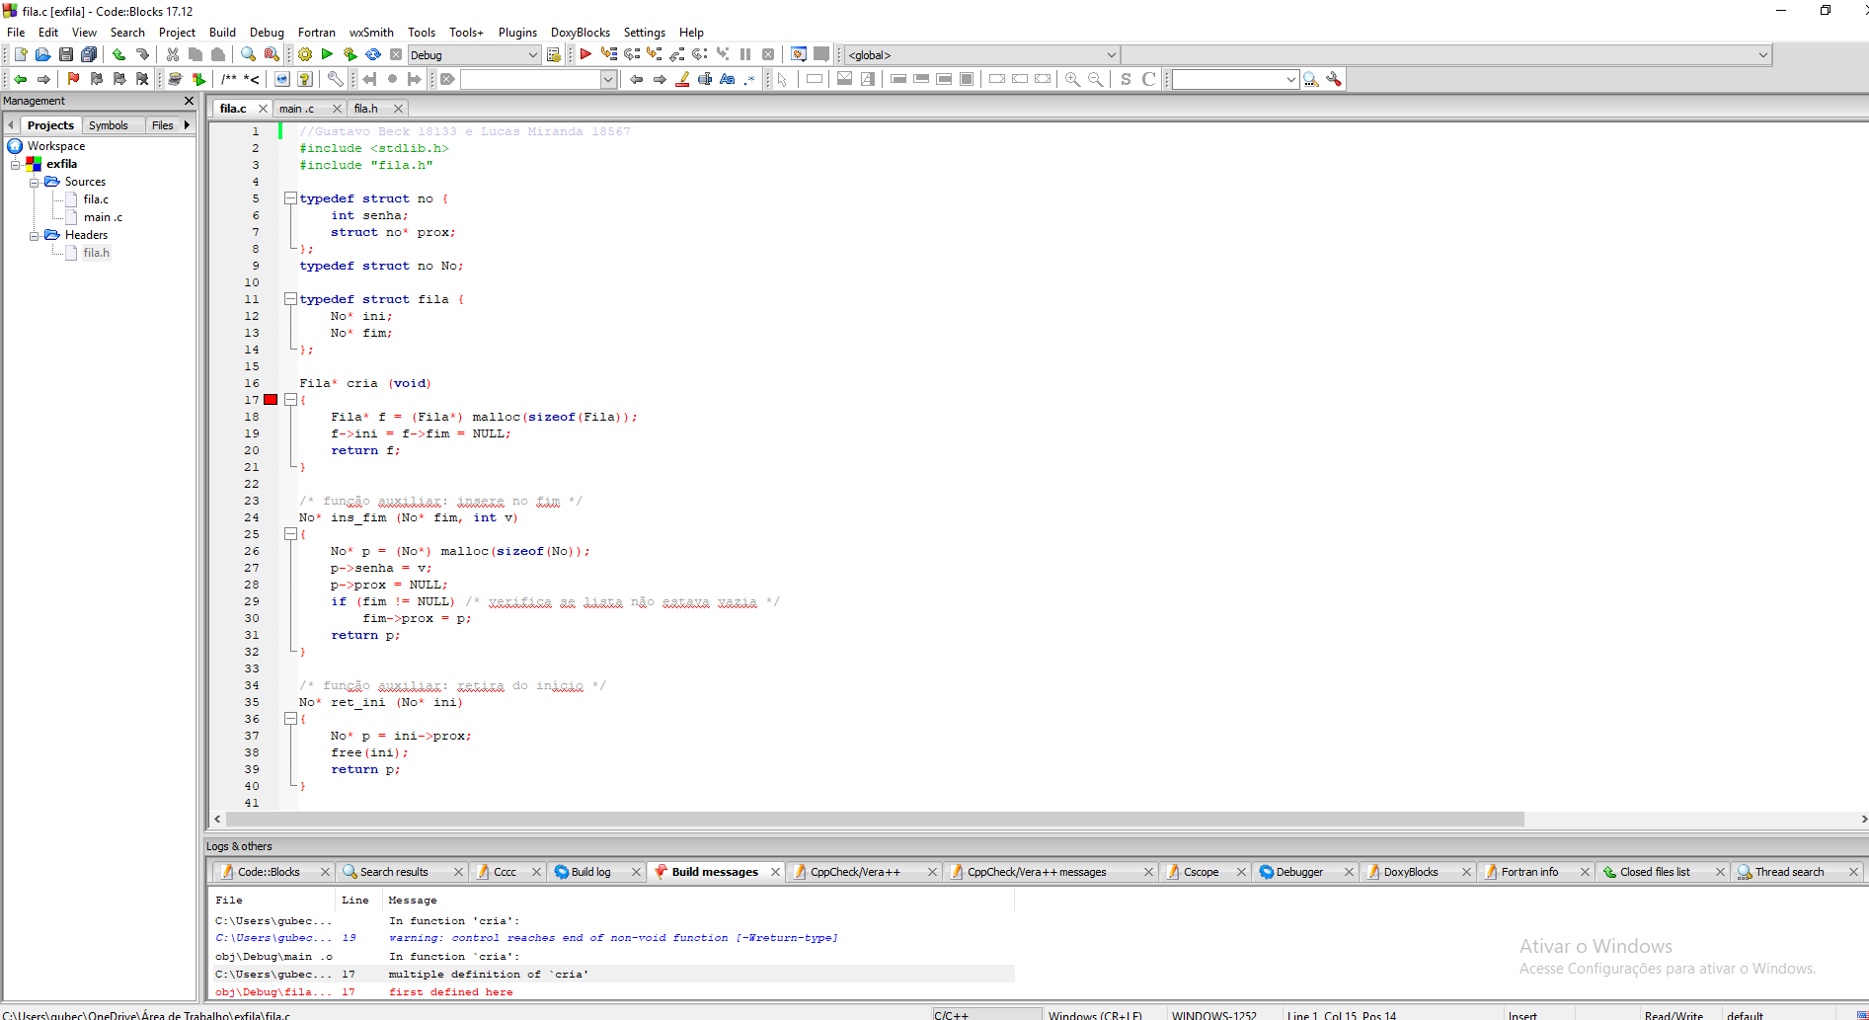Image resolution: width=1869 pixels, height=1020 pixels.
Task: Toggle selected text only search option
Action: (x=705, y=79)
